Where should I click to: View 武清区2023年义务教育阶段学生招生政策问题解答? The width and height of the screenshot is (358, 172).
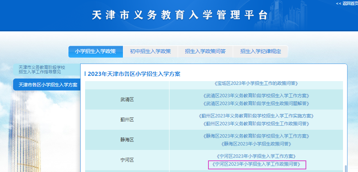click(256, 104)
